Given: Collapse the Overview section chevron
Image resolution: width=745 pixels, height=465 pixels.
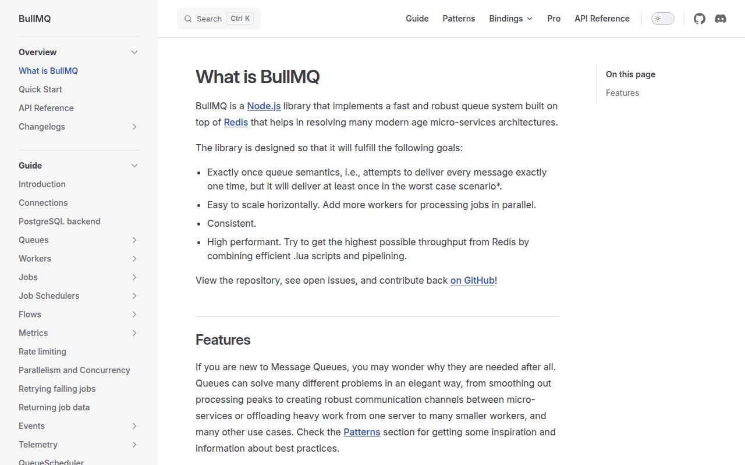Looking at the screenshot, I should point(134,52).
